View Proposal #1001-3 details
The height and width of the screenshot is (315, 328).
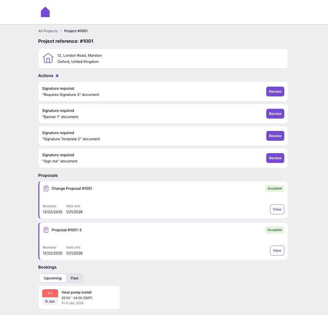point(277,251)
